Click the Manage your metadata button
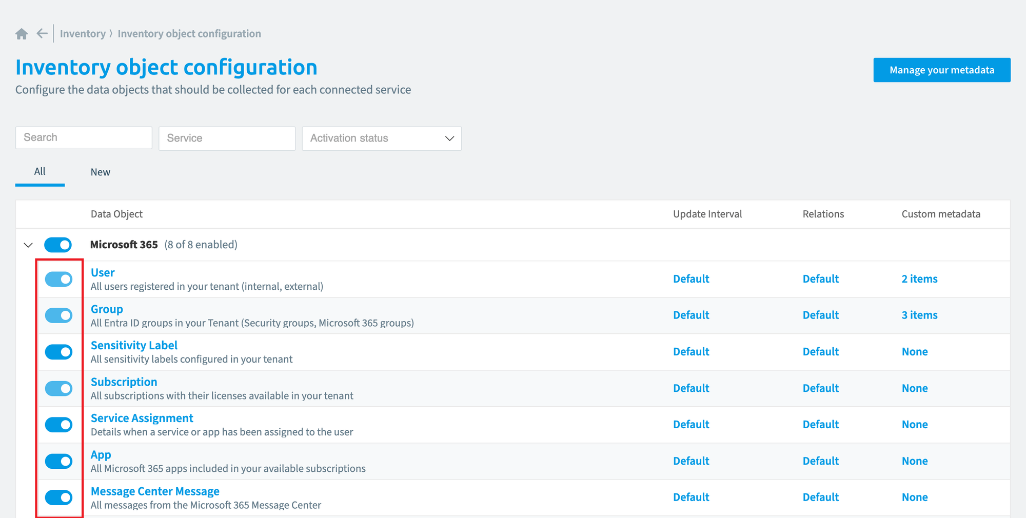 coord(942,70)
